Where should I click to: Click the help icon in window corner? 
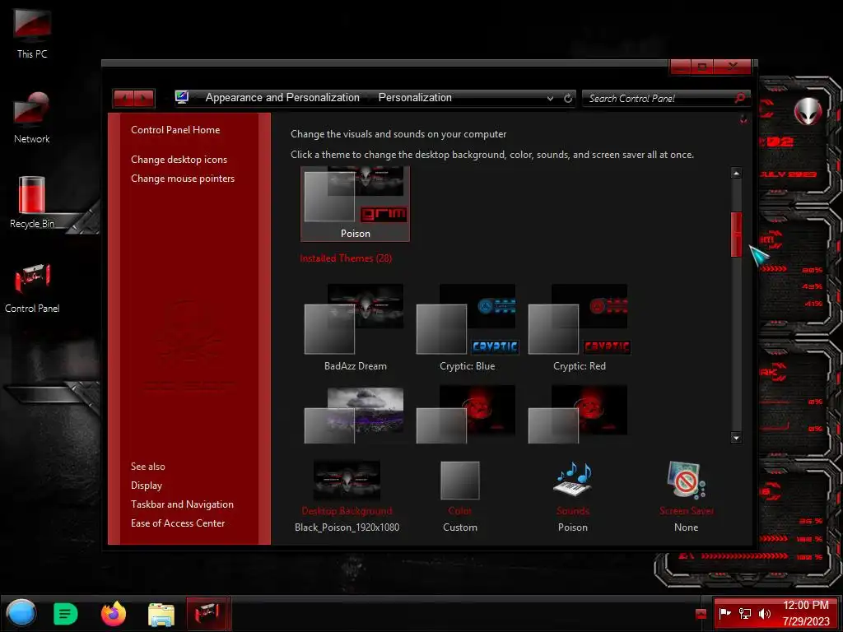click(x=743, y=118)
